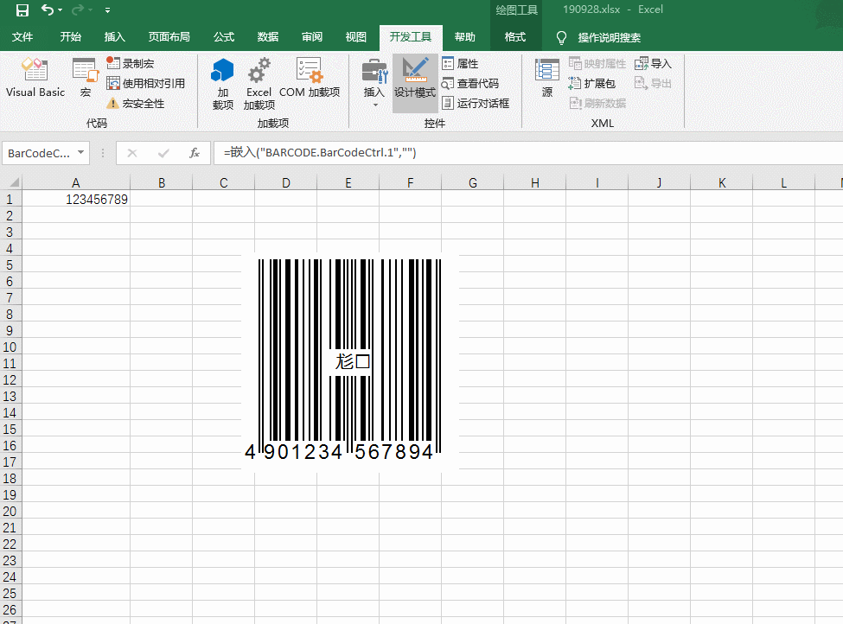843x624 pixels.
Task: Open the 加载项 add-ins store
Action: click(x=222, y=84)
